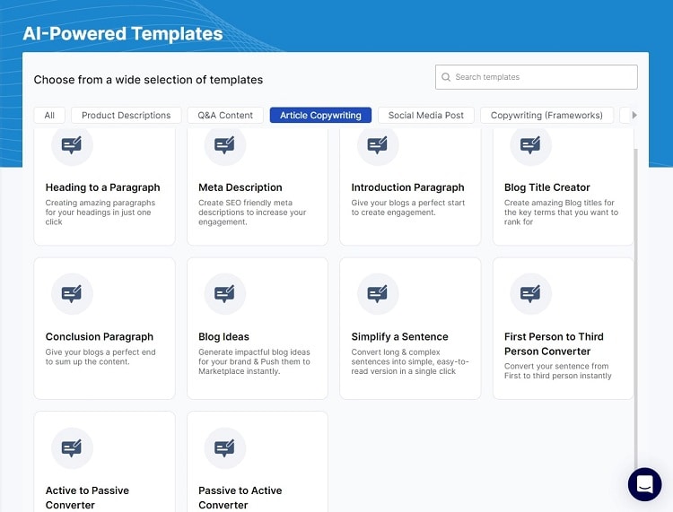Click 'Give your blogs a perfect start' text

pyautogui.click(x=407, y=207)
